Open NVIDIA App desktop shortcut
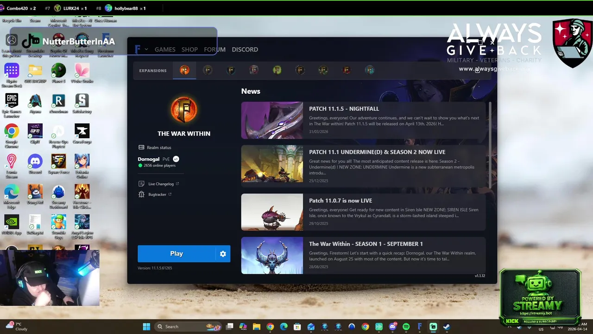 (12, 225)
